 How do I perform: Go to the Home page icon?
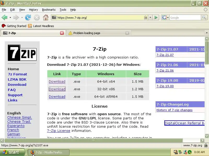coord(45,17)
